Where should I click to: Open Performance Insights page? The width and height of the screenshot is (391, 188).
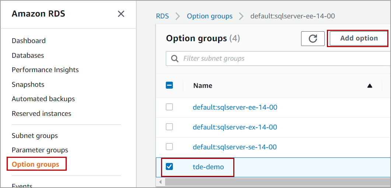(x=45, y=70)
